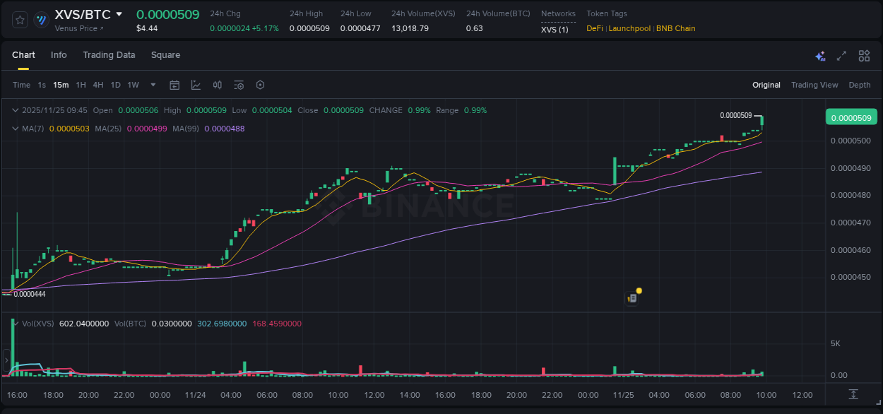Expand the Networks XVS(1) selector
Image resolution: width=883 pixels, height=414 pixels.
coord(555,29)
